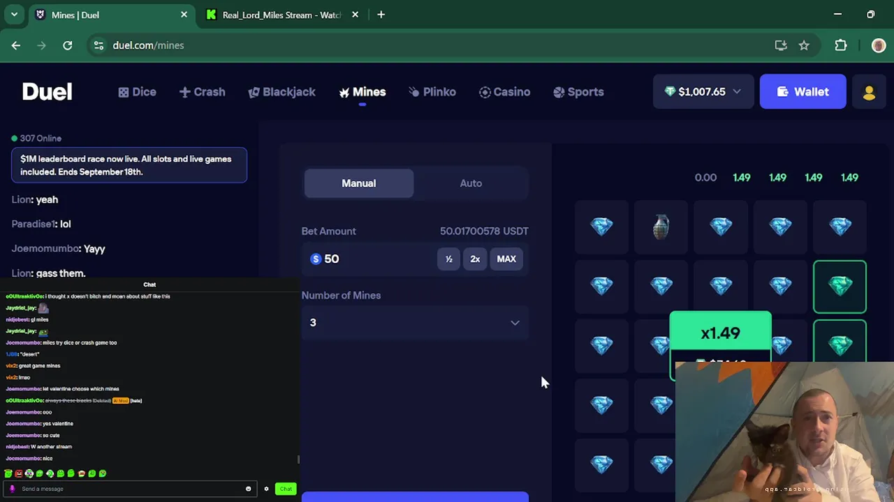Click nidjobest: W another stream message
The image size is (894, 502).
(38, 446)
